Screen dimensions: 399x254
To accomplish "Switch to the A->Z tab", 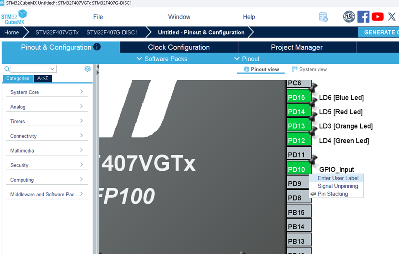I will tap(43, 78).
